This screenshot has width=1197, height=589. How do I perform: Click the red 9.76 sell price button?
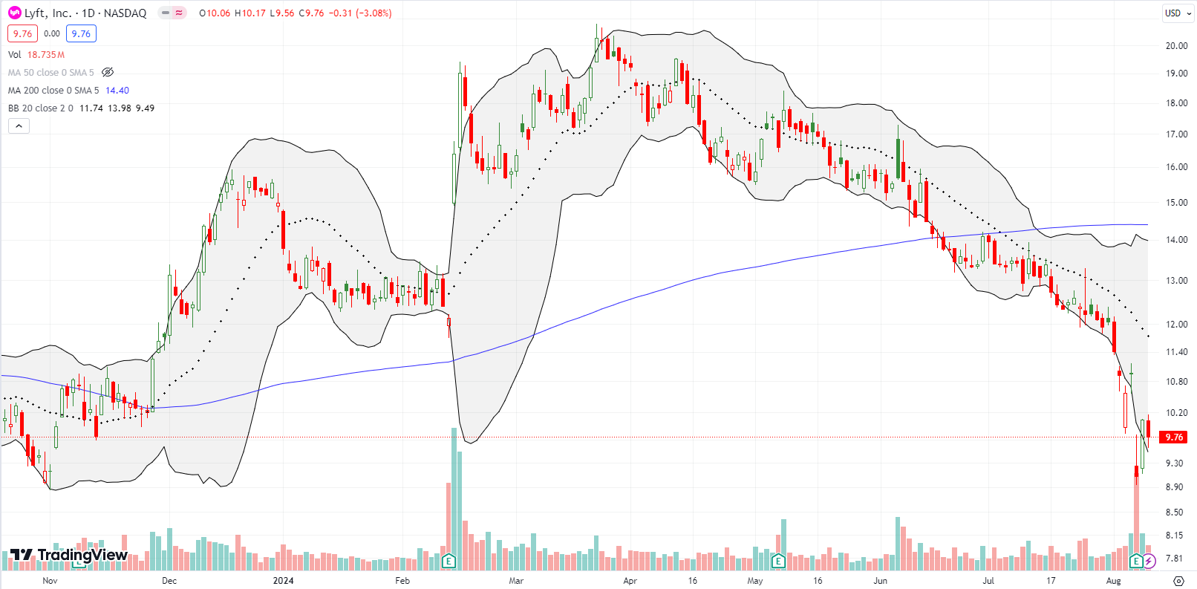click(x=22, y=33)
